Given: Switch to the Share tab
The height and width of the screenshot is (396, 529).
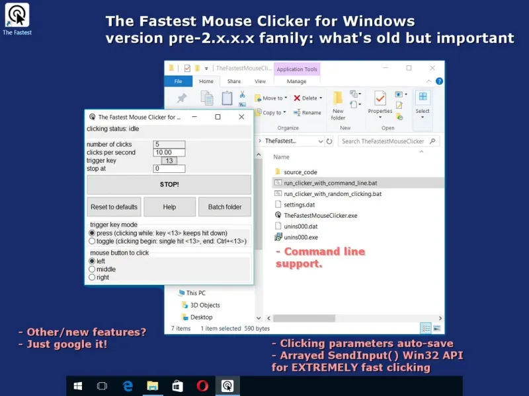Looking at the screenshot, I should (x=234, y=81).
